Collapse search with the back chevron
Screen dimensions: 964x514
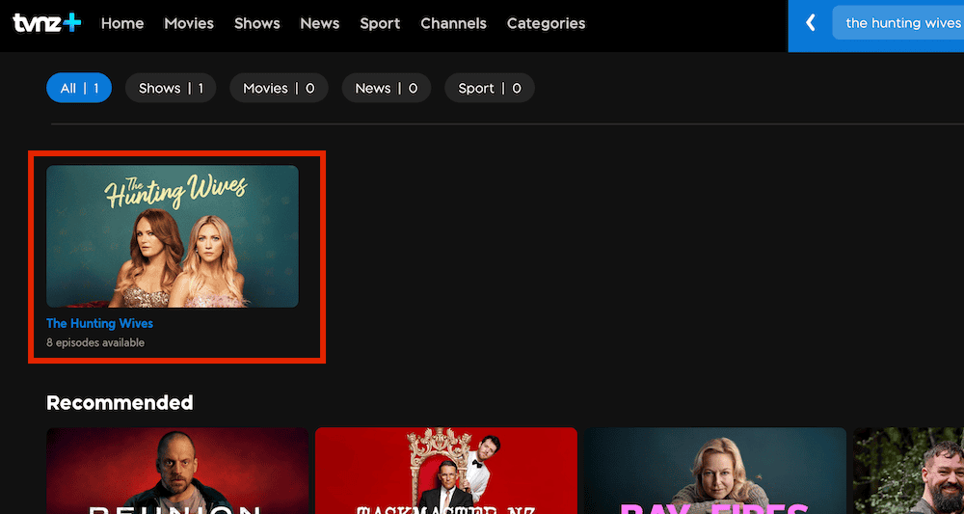[x=811, y=23]
